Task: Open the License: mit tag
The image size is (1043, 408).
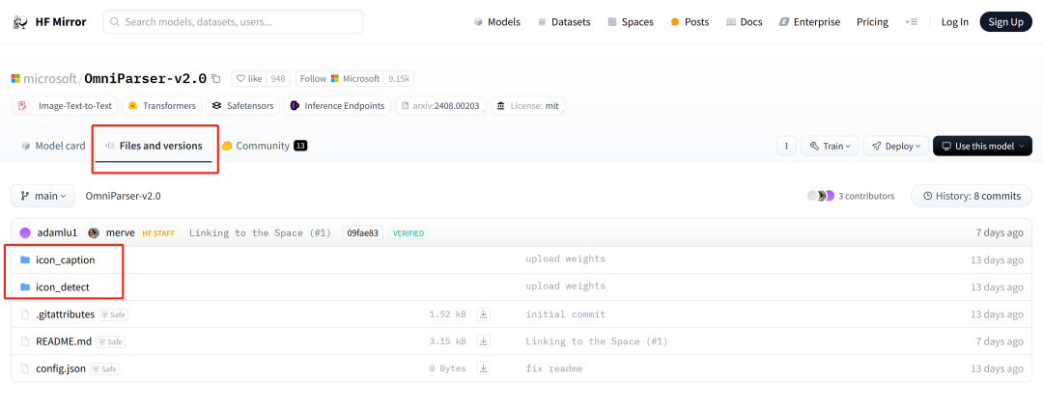Action: tap(528, 106)
